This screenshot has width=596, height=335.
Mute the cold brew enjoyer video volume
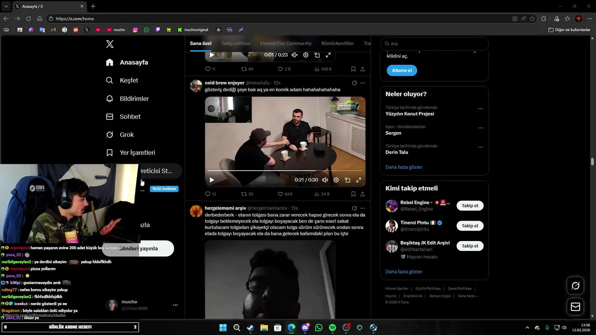325,180
